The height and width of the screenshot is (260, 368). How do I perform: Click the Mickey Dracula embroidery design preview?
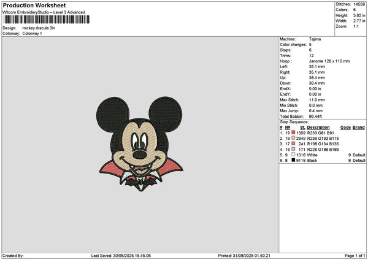pyautogui.click(x=140, y=144)
